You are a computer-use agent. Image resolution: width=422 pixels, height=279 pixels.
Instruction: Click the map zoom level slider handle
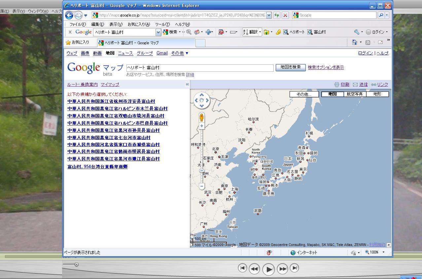[202, 171]
